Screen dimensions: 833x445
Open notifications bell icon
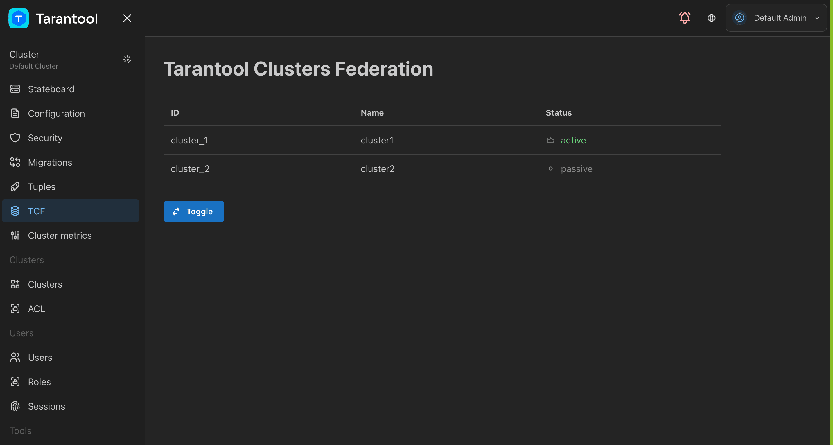685,18
